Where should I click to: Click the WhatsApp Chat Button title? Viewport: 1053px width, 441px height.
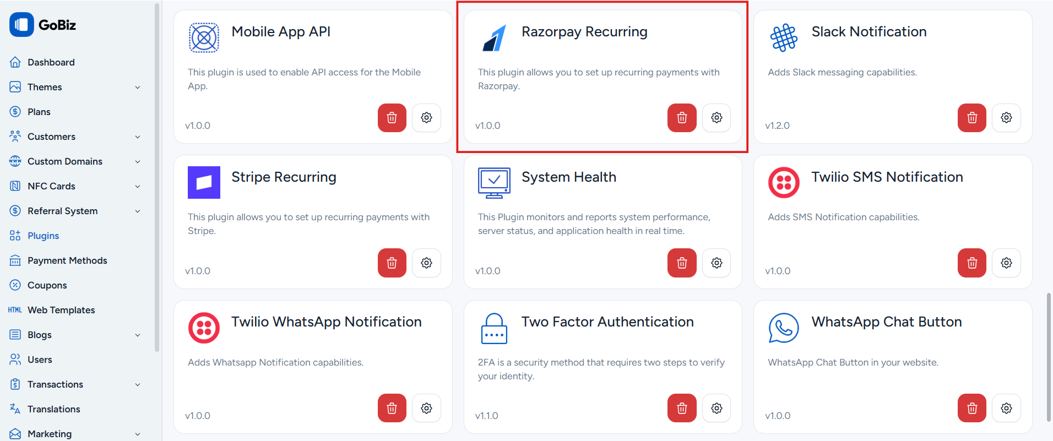[x=887, y=322]
